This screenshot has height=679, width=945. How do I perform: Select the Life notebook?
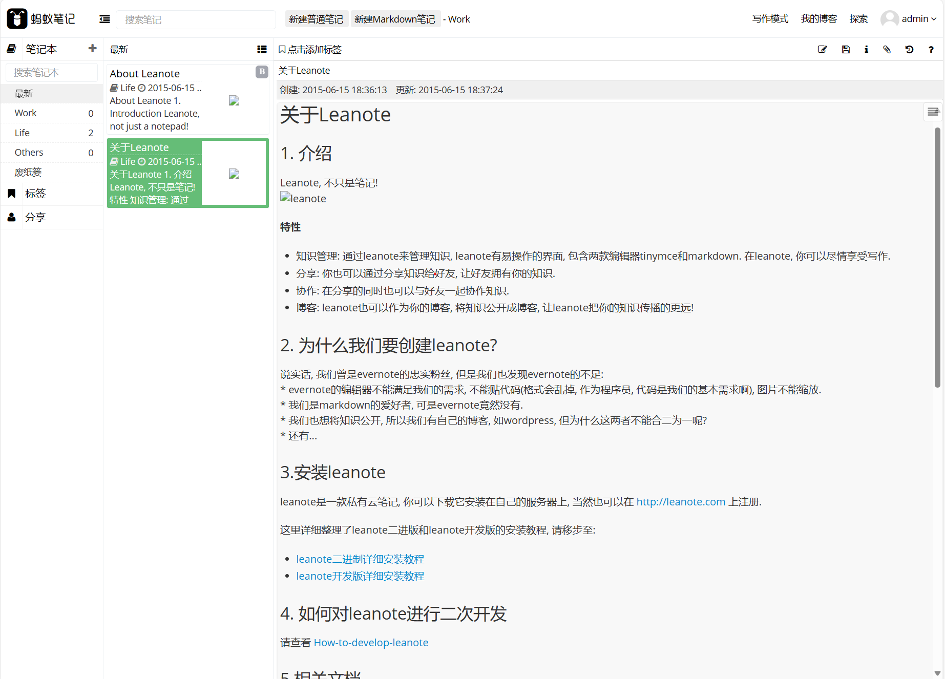[x=52, y=133]
